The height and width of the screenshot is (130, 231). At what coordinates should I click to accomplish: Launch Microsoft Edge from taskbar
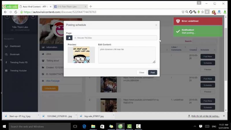[84, 127]
